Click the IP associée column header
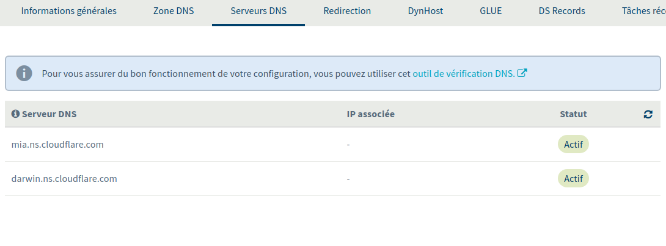The image size is (666, 246). 370,114
